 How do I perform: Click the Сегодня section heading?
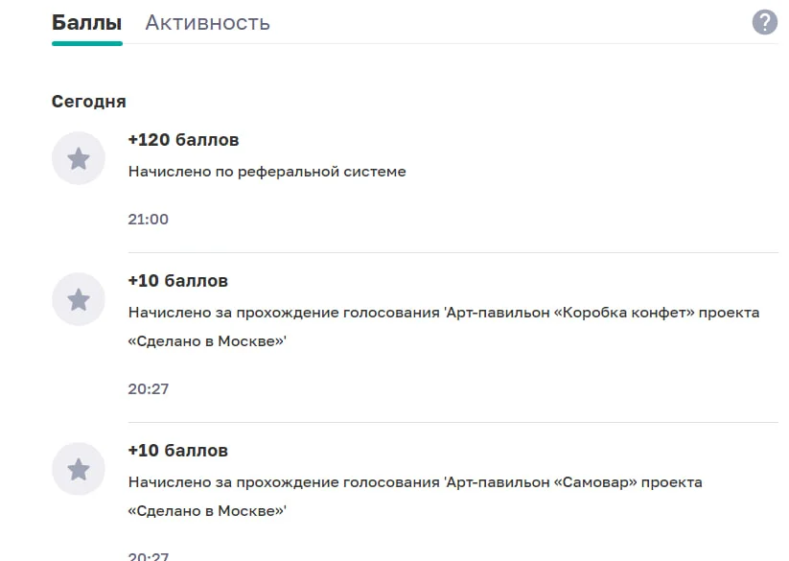click(x=88, y=102)
